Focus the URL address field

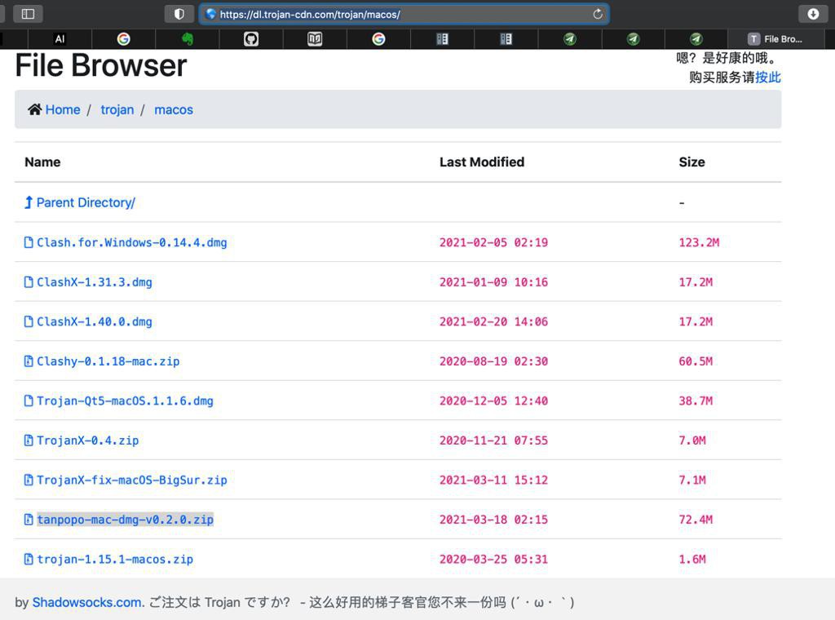[x=404, y=15]
